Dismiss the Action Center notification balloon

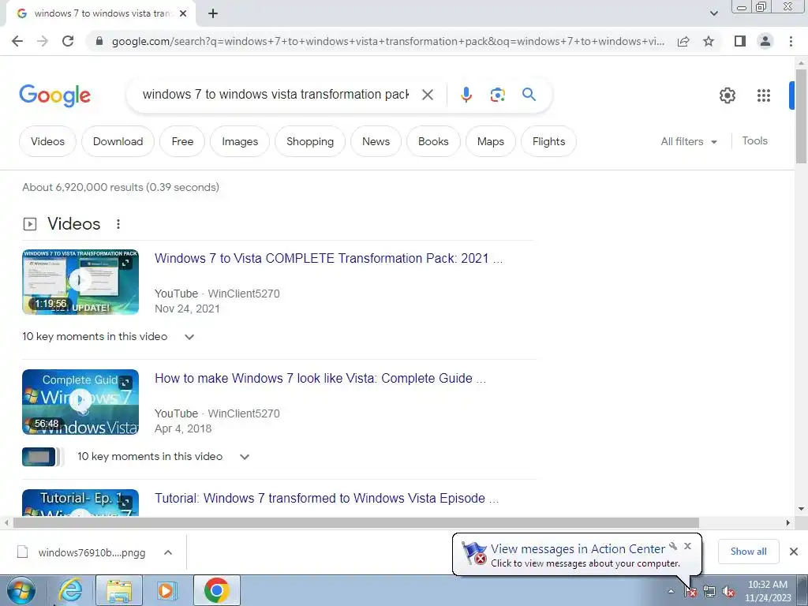pos(687,546)
